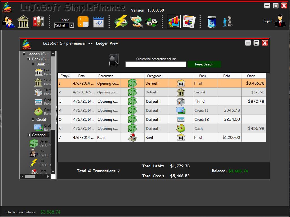Select the $3,456.78 credit cell

tap(254, 83)
